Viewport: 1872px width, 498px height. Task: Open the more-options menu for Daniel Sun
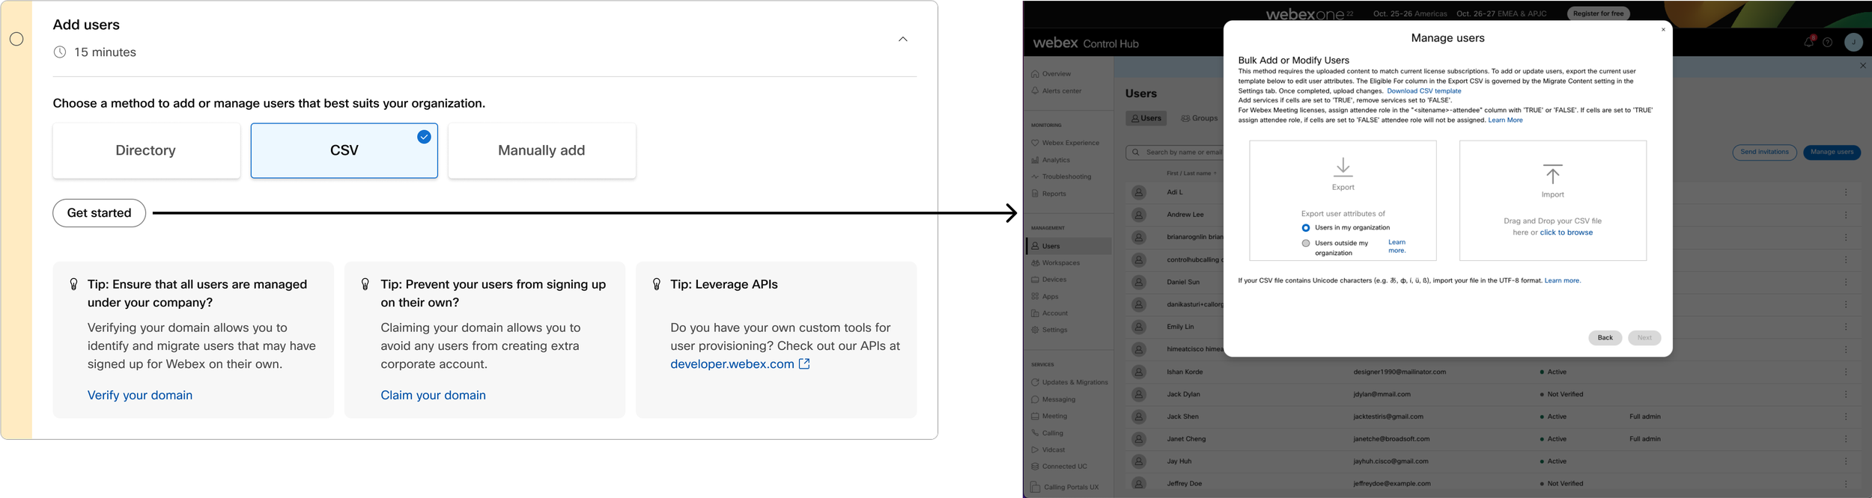tap(1846, 283)
